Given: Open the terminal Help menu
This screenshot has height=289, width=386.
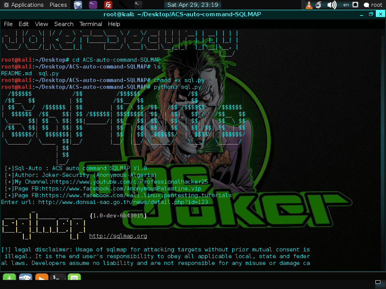Looking at the screenshot, I should pyautogui.click(x=114, y=24).
